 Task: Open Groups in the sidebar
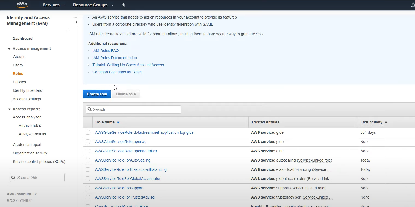coord(19,57)
